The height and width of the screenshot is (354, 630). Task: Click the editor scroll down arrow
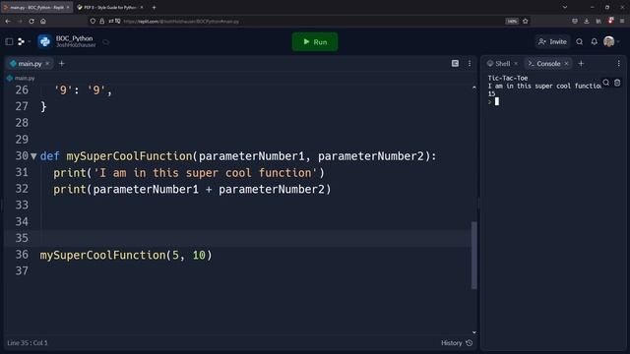click(x=474, y=332)
